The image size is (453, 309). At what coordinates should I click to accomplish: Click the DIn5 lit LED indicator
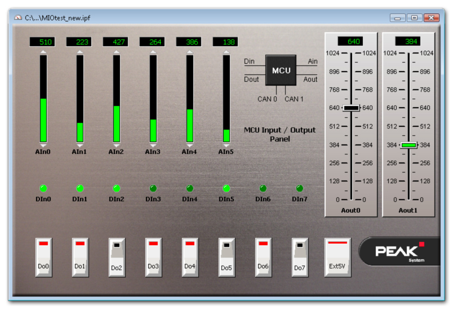[x=226, y=188]
